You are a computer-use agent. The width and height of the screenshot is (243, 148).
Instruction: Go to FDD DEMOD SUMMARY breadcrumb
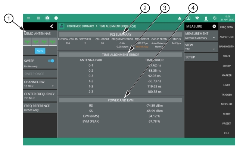pyautogui.click(x=80, y=26)
